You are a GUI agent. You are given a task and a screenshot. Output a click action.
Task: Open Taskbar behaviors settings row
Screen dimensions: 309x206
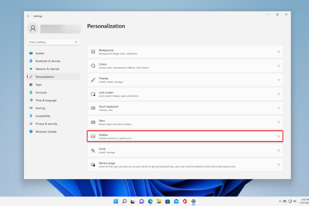point(185,136)
